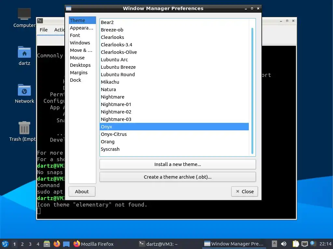Select the Theme category in sidebar
Image resolution: width=333 pixels, height=249 pixels.
click(x=82, y=20)
